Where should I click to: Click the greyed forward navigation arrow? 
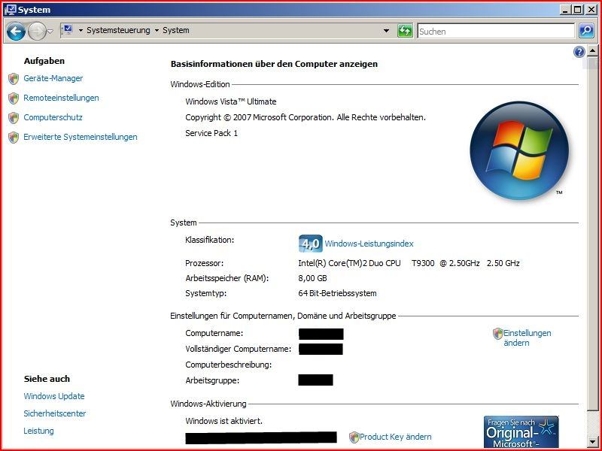pyautogui.click(x=37, y=31)
